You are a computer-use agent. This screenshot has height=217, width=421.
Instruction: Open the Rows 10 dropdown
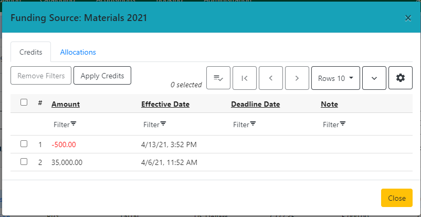335,78
